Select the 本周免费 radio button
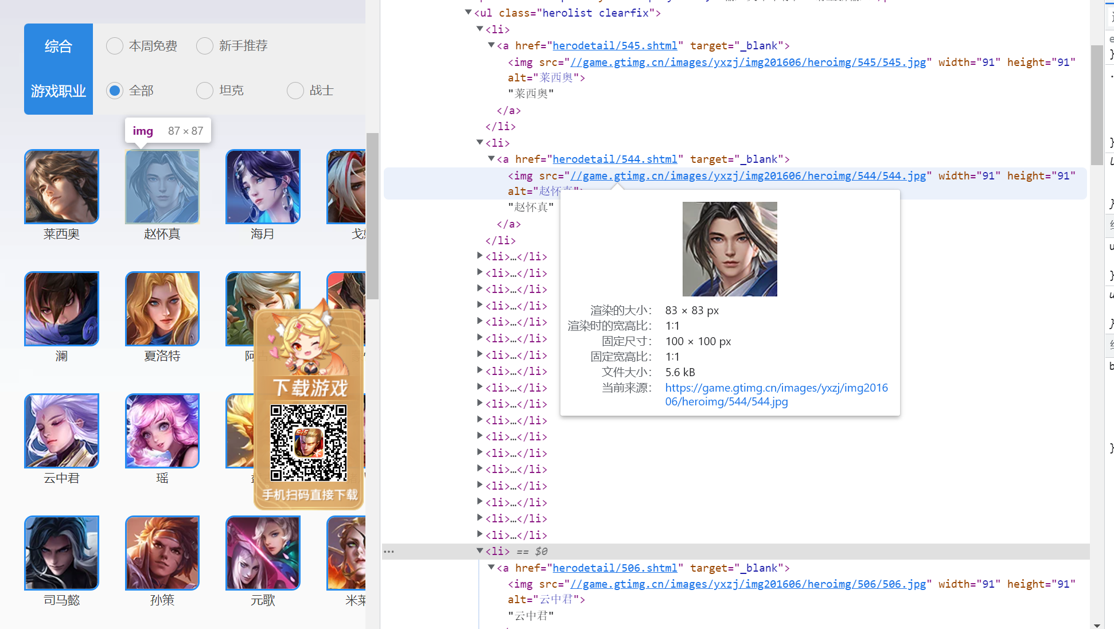Image resolution: width=1114 pixels, height=629 pixels. pos(115,46)
